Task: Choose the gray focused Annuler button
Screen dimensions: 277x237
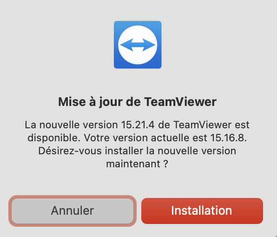Action: [73, 211]
